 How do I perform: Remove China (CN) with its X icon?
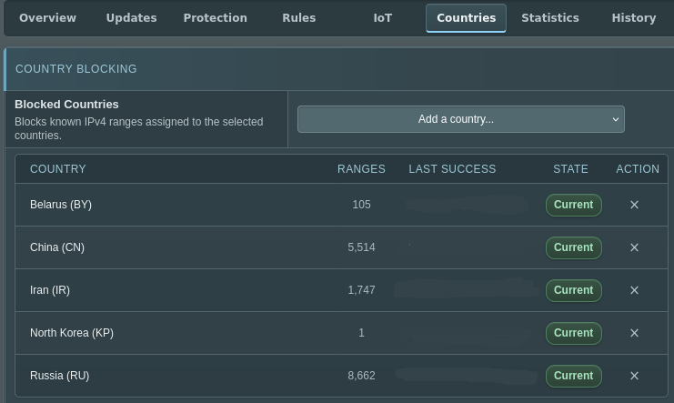[634, 247]
